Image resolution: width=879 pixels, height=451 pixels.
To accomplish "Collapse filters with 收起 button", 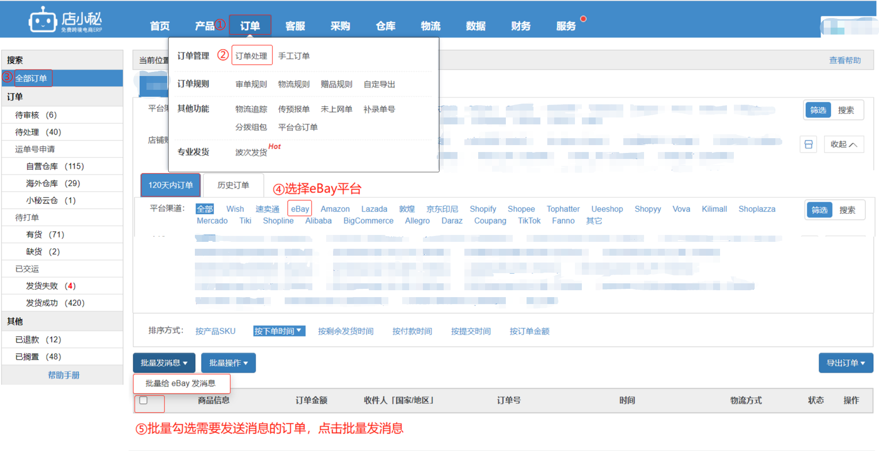I will click(843, 144).
